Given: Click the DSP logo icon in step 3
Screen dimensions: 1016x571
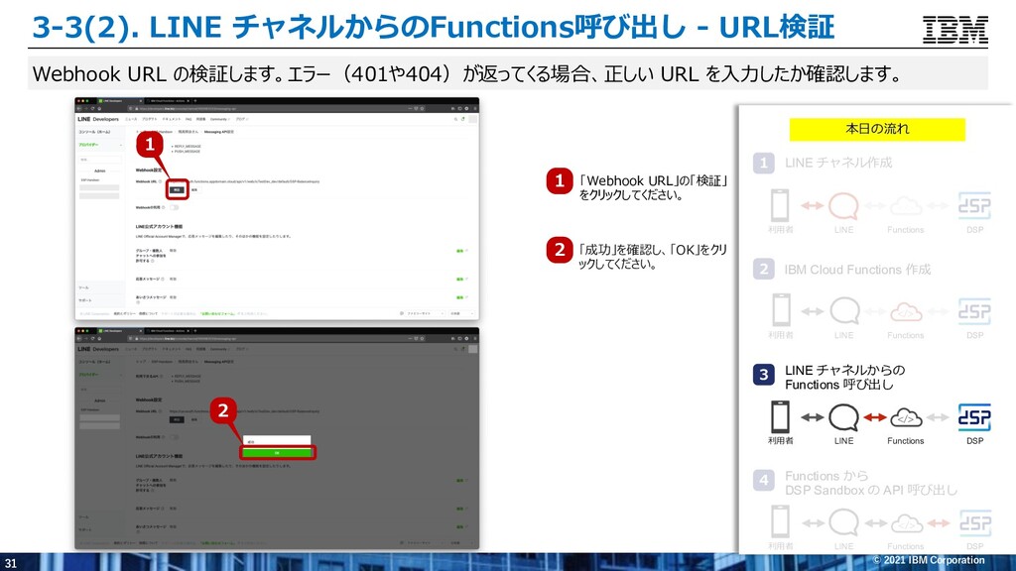Looking at the screenshot, I should (x=974, y=417).
